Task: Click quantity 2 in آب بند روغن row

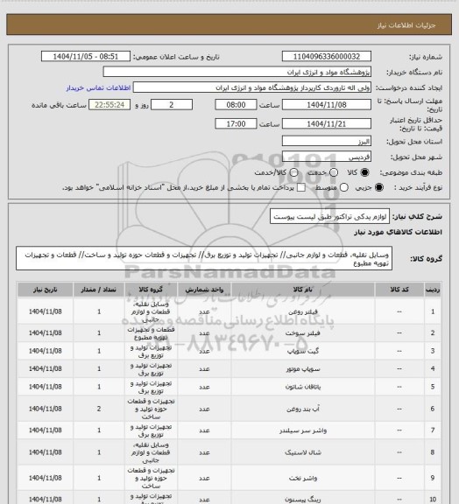Action: [x=99, y=409]
